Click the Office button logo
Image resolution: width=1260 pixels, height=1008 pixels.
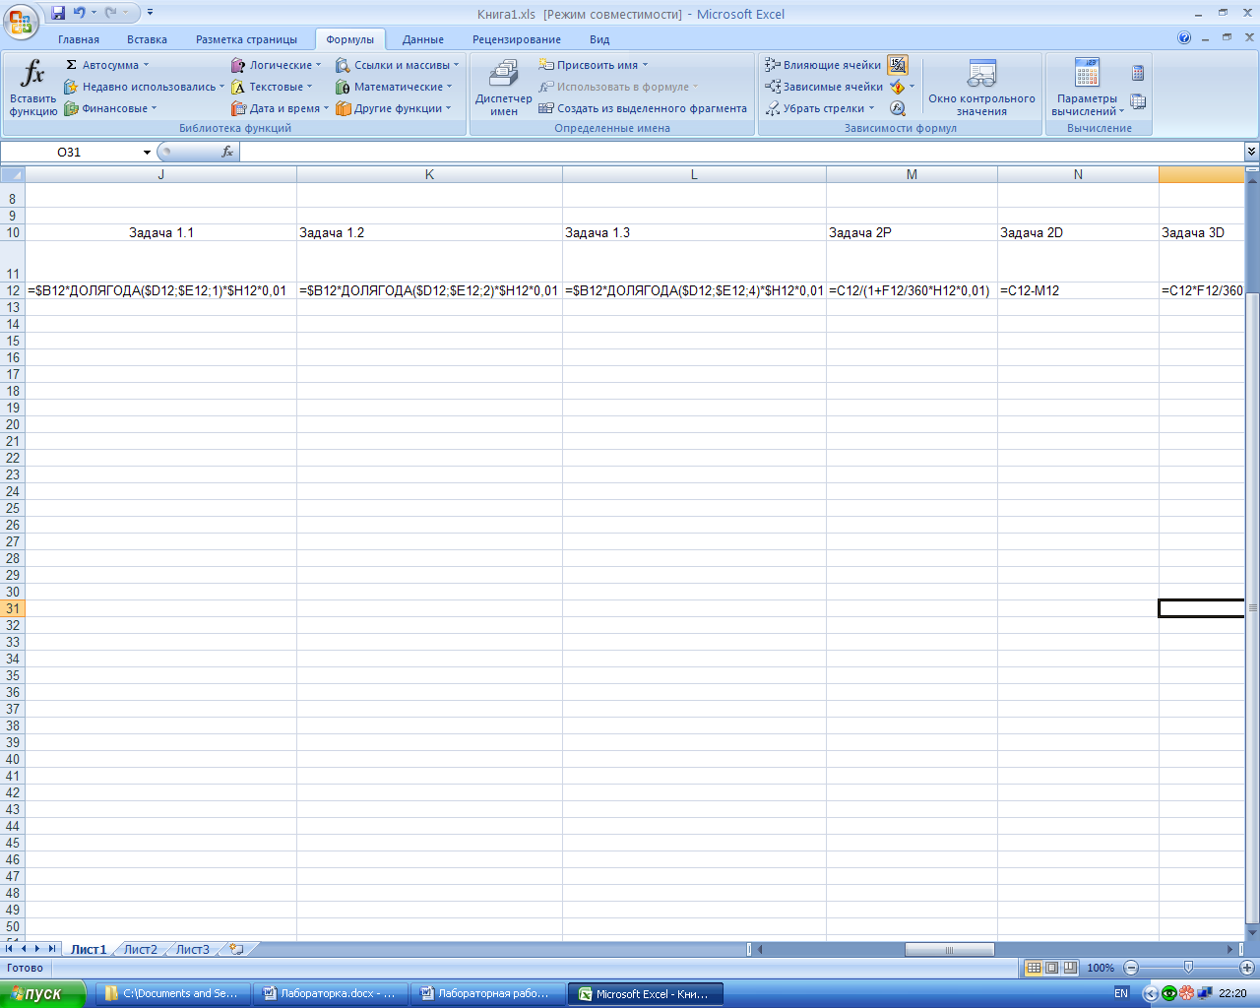click(21, 20)
